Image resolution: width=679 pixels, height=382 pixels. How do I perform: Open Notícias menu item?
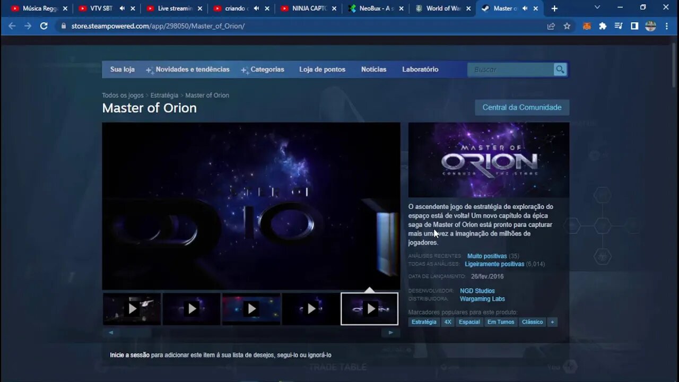[x=373, y=70]
